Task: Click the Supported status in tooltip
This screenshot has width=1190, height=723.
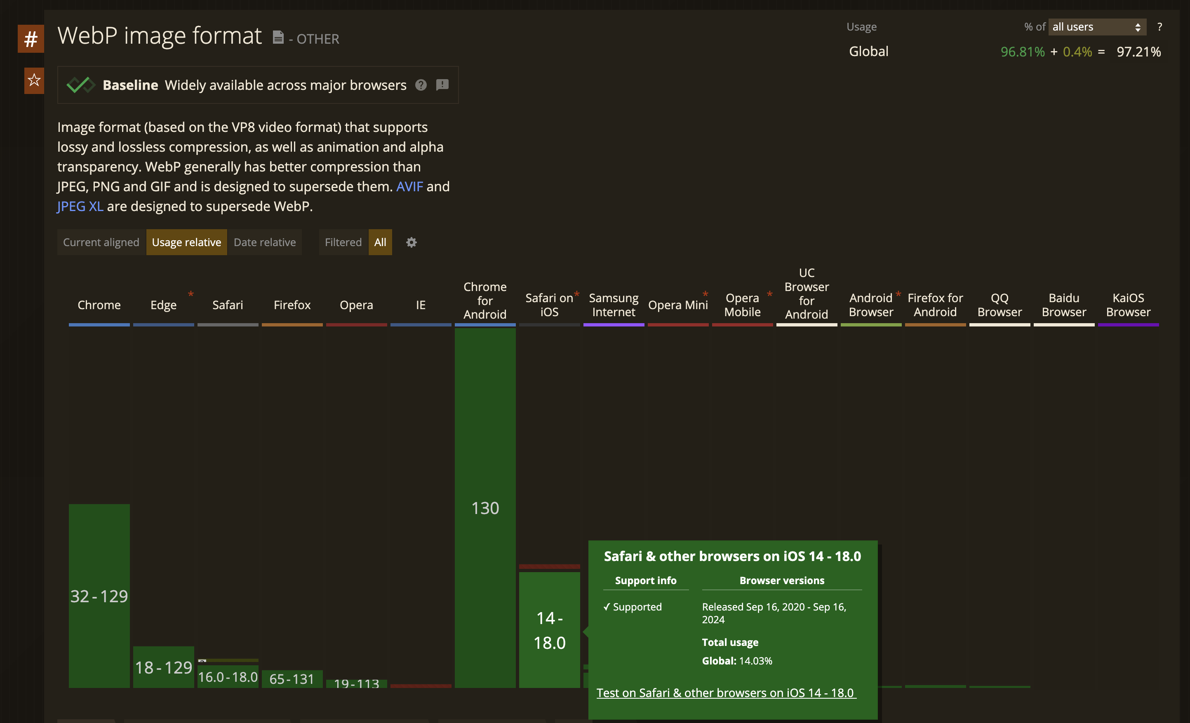Action: click(x=632, y=607)
